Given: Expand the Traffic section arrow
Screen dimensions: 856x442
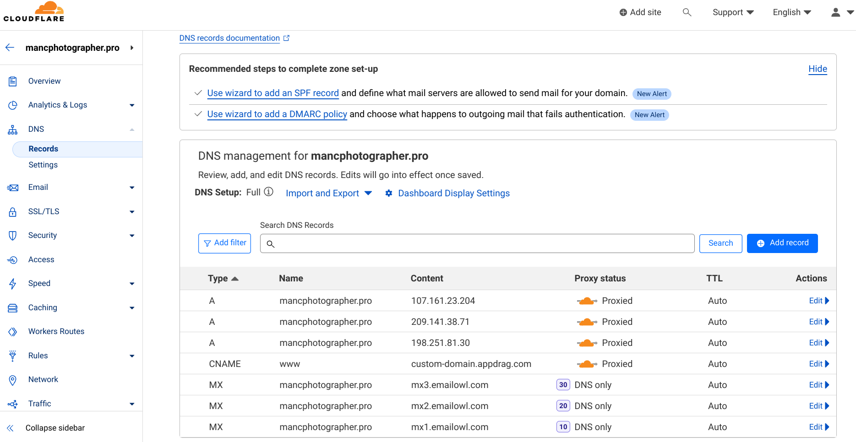Looking at the screenshot, I should click(132, 404).
